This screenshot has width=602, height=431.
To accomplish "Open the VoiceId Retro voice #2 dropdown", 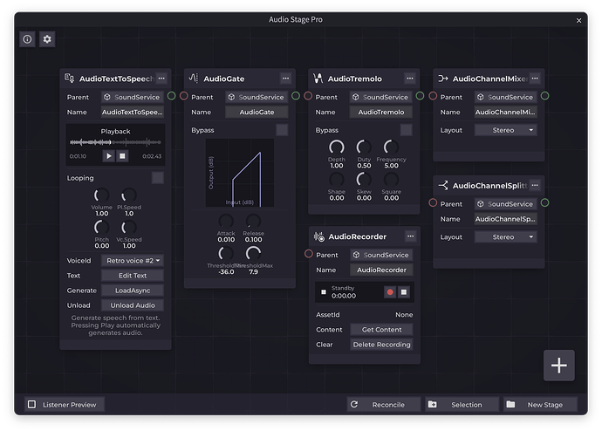I will (x=133, y=260).
